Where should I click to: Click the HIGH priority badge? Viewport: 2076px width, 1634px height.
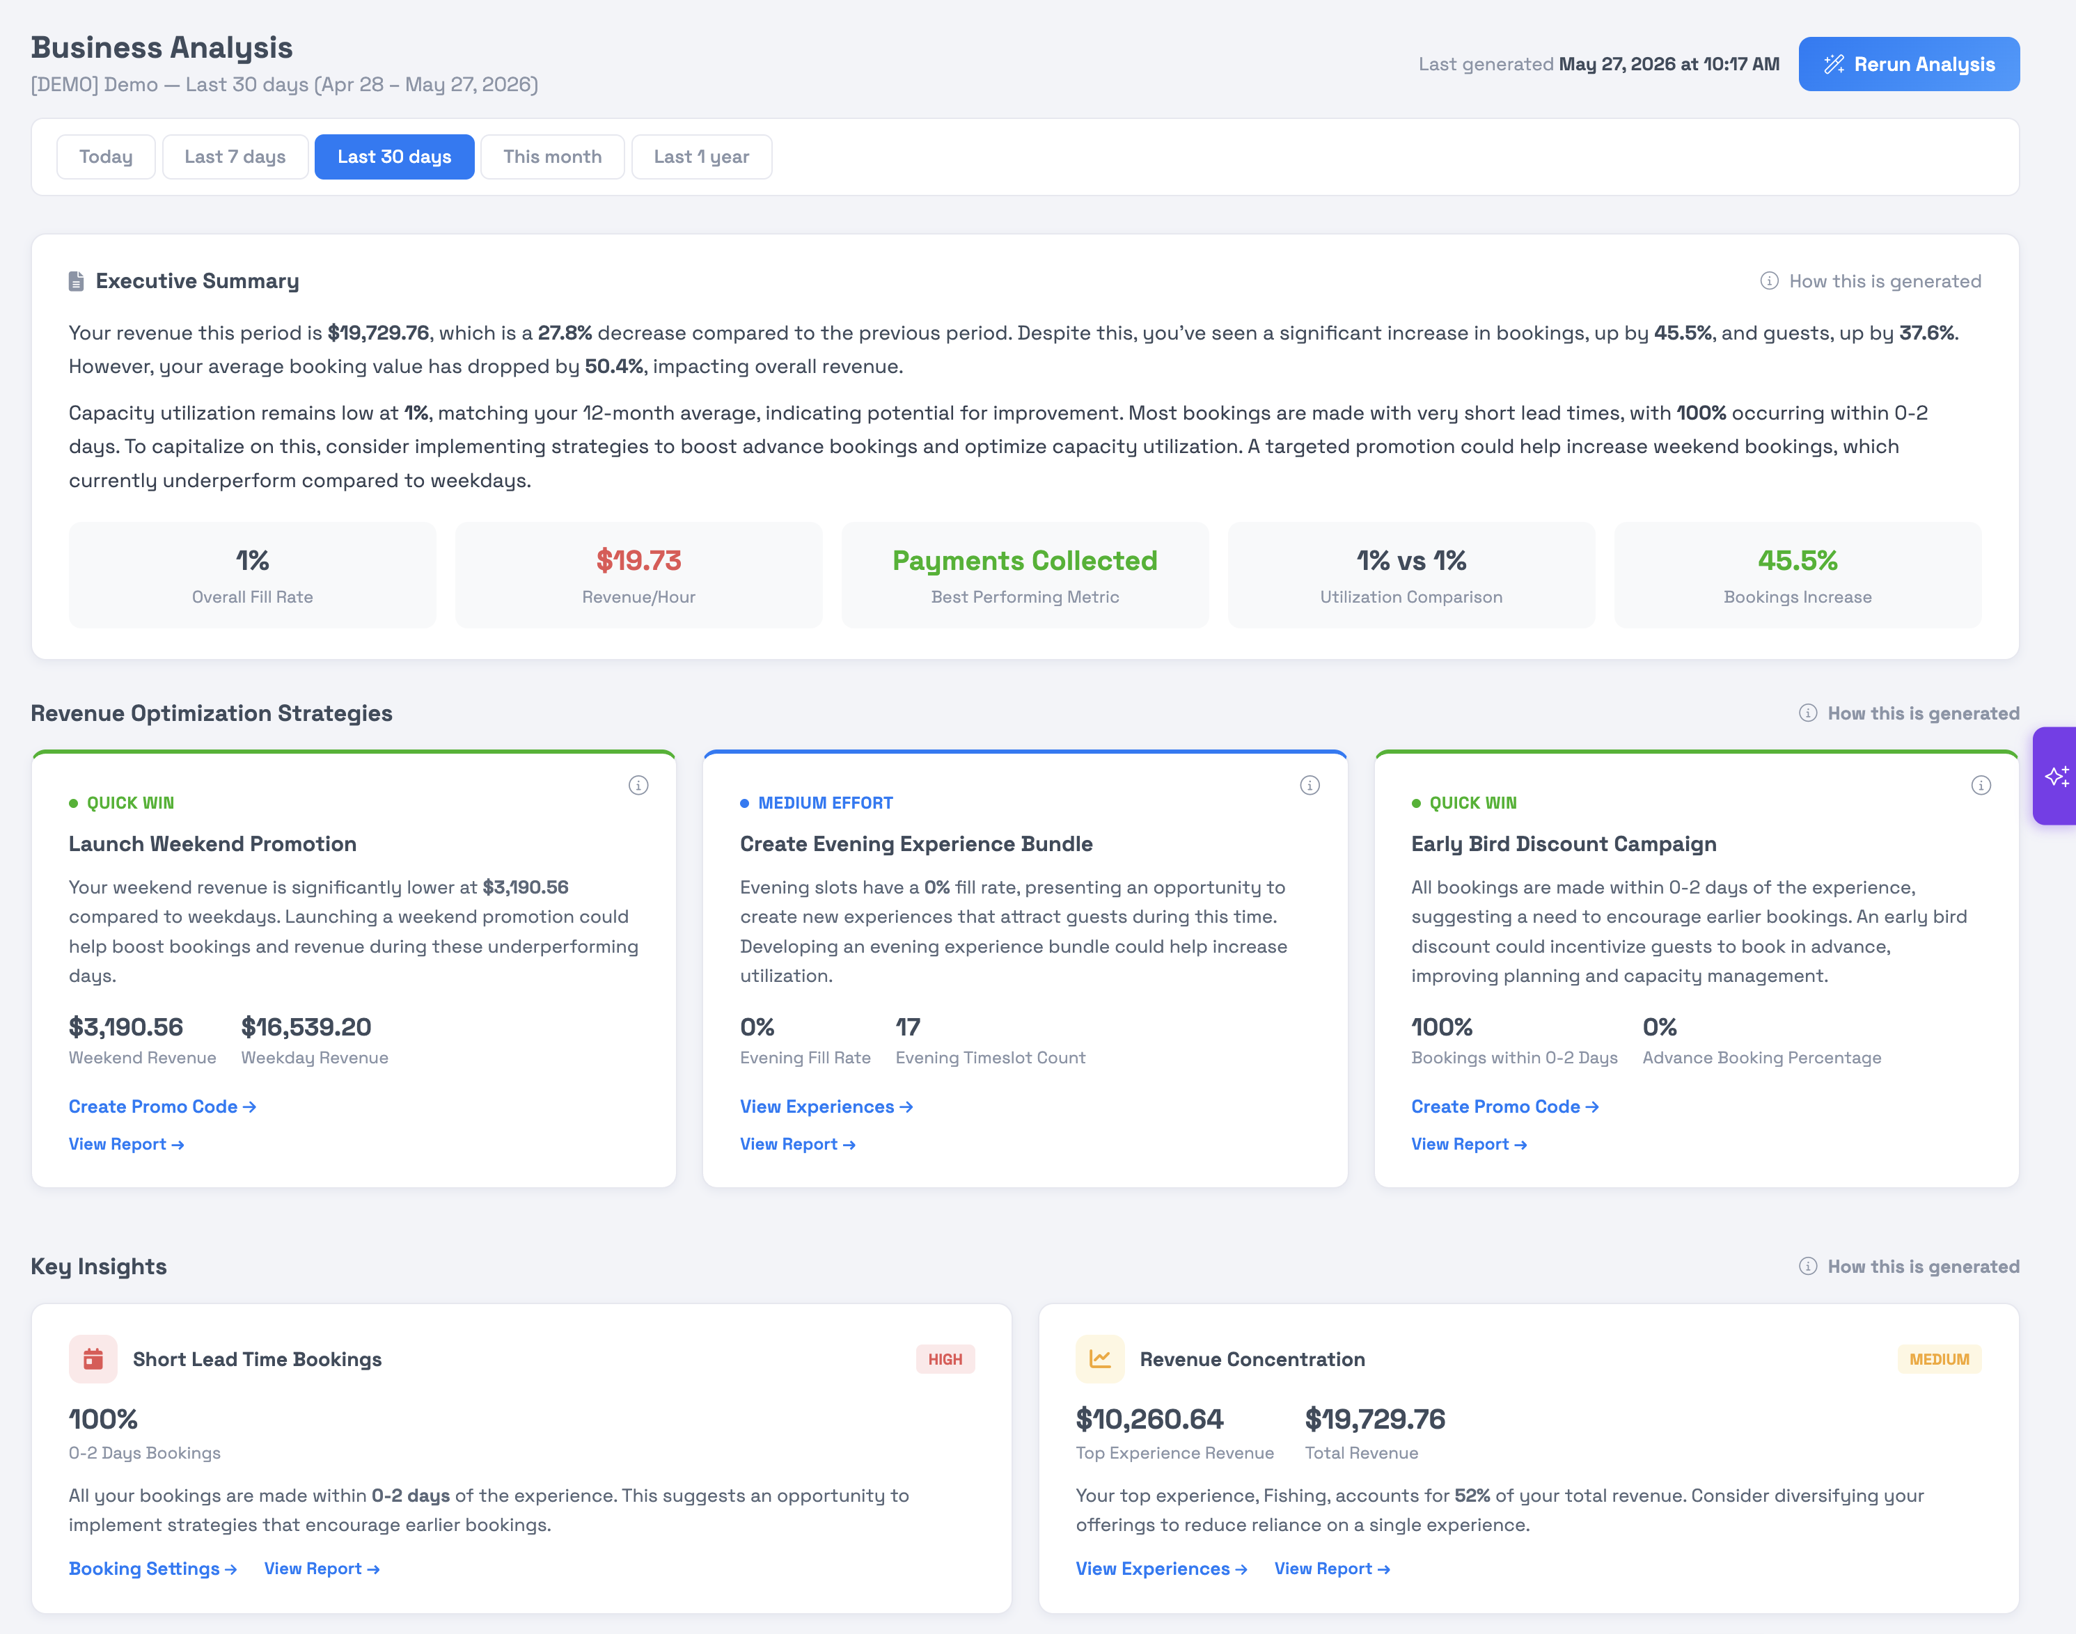click(x=945, y=1359)
